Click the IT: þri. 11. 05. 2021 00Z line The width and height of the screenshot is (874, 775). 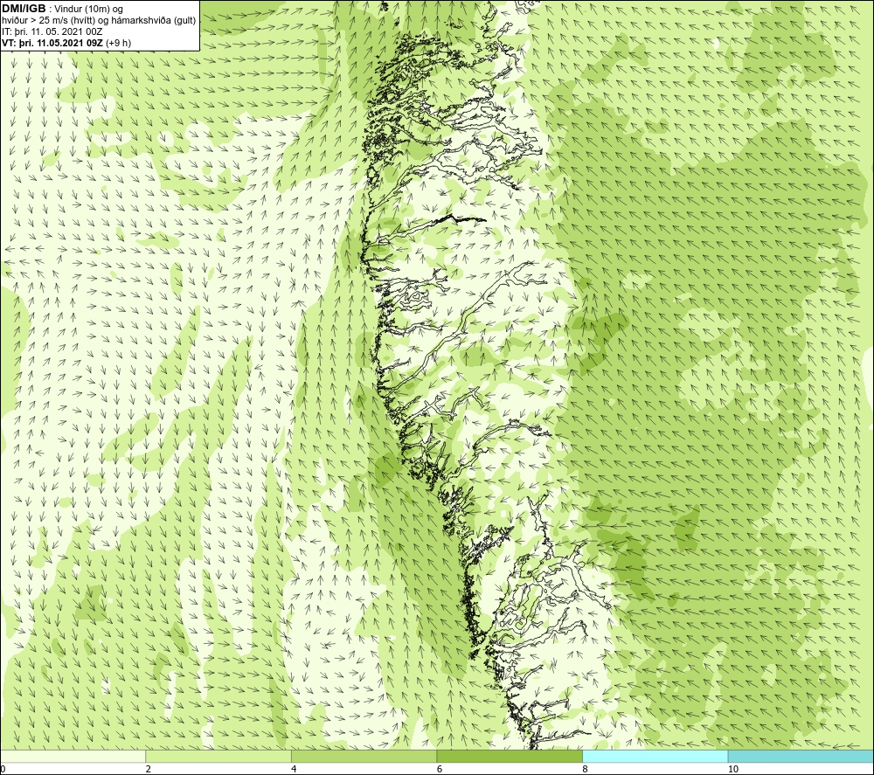pos(52,31)
